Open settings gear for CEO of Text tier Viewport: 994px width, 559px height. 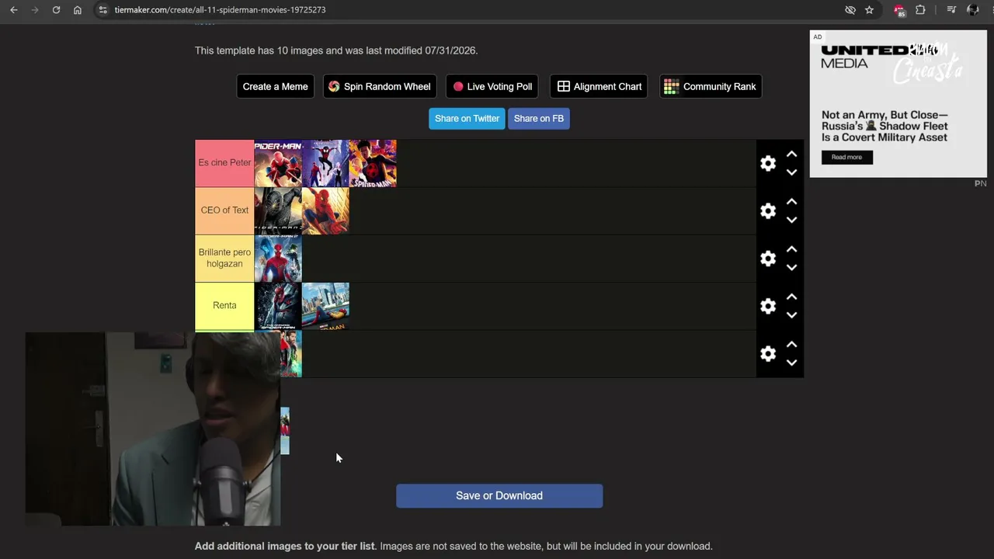(768, 211)
